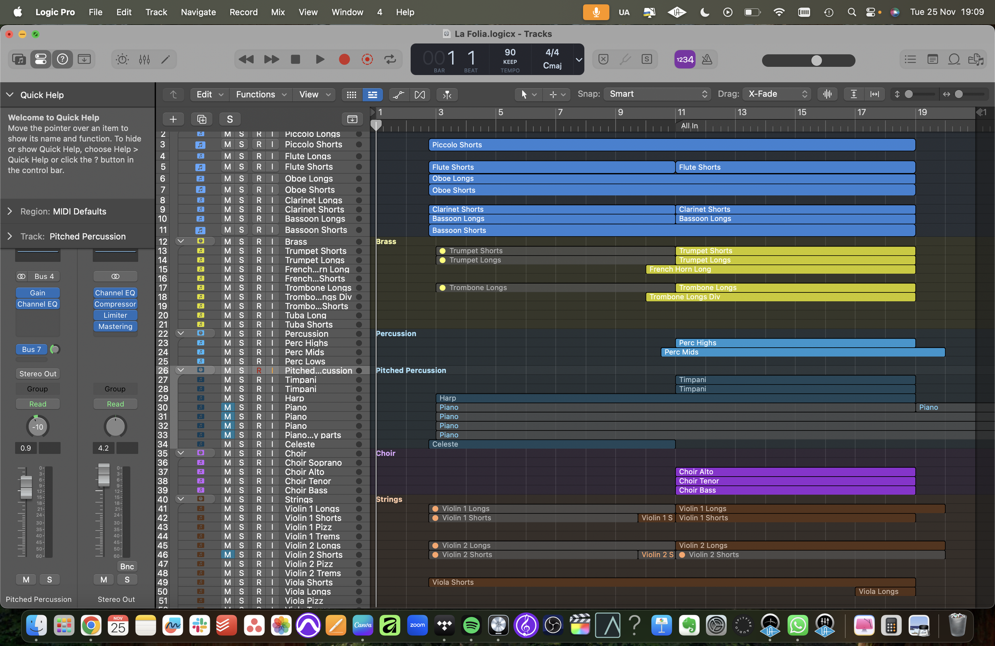Solo the Harp track

point(241,398)
